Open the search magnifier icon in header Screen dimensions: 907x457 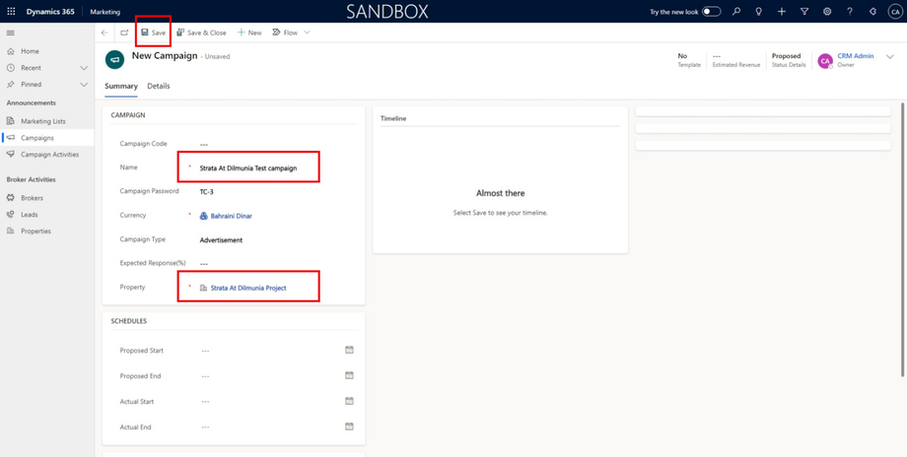point(736,12)
